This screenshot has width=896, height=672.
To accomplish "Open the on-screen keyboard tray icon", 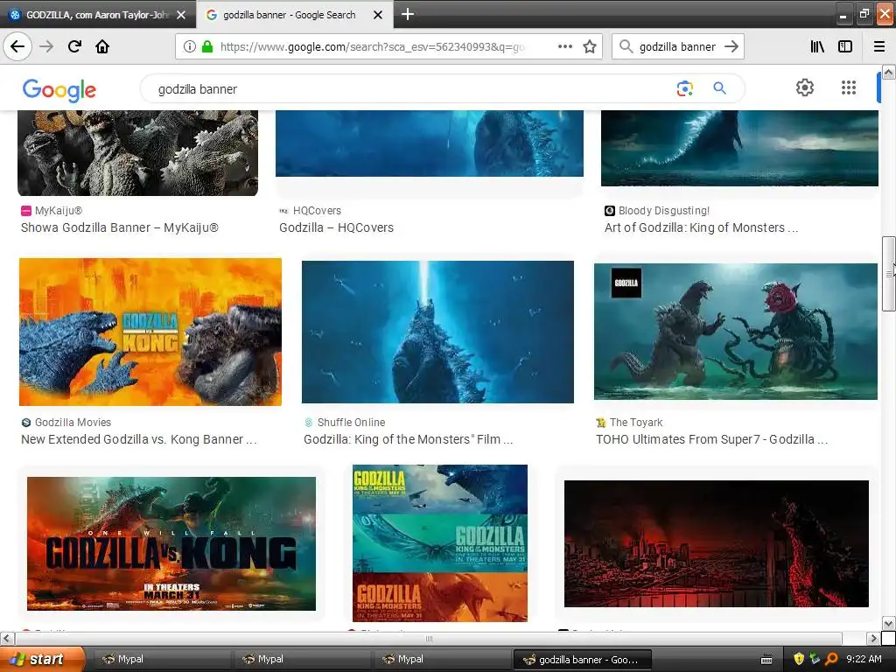I will [766, 660].
